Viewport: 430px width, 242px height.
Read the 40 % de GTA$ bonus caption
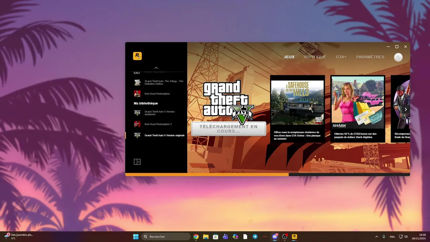click(x=355, y=135)
